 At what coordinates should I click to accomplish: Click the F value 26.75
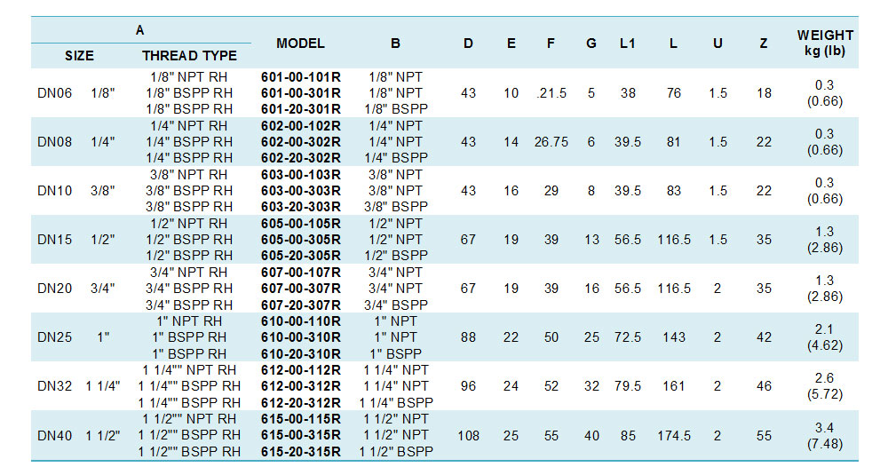click(551, 141)
